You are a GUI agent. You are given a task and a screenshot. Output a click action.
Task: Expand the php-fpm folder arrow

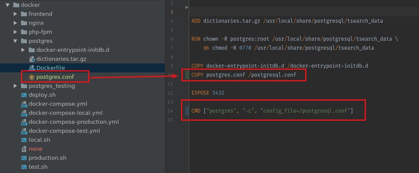click(x=15, y=32)
